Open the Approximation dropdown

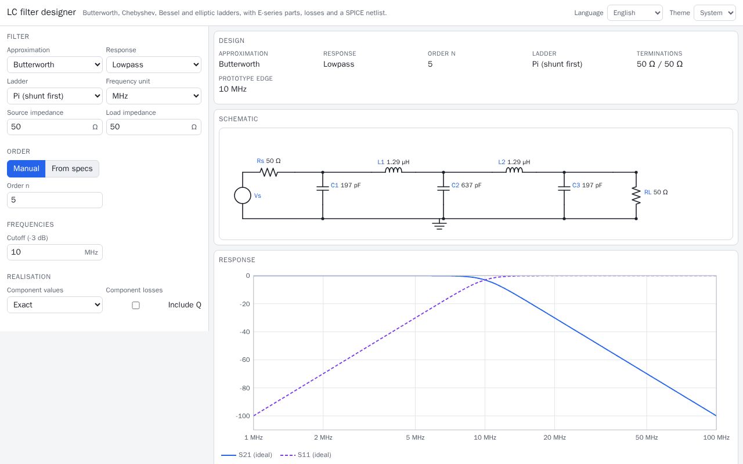tap(55, 64)
